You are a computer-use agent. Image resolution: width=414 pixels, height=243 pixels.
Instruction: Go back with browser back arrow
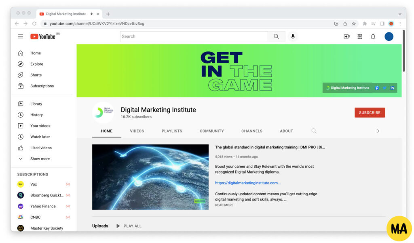(x=17, y=23)
